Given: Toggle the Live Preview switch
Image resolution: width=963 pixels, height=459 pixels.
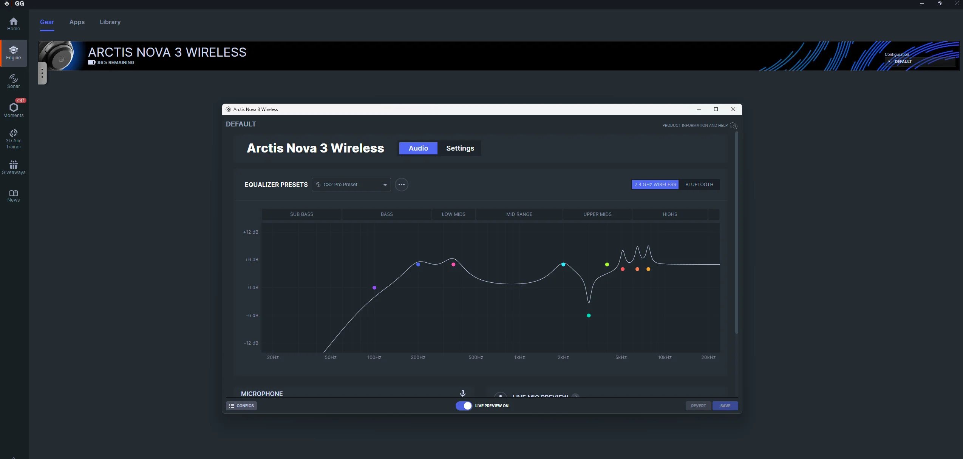Looking at the screenshot, I should pos(464,406).
